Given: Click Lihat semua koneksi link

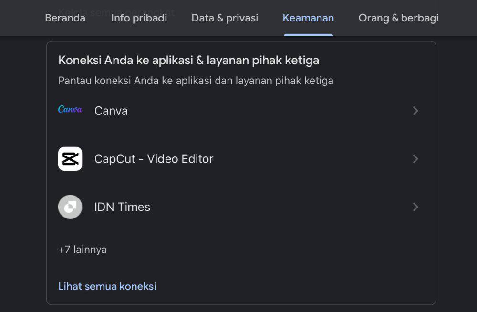Looking at the screenshot, I should click(x=107, y=286).
